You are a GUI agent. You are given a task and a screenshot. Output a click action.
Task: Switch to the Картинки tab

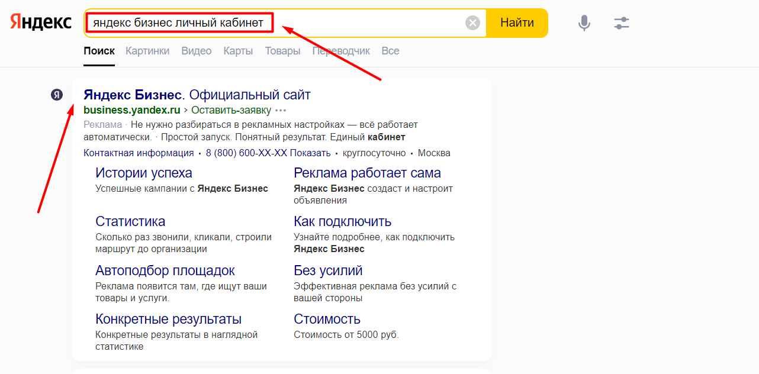click(x=147, y=51)
